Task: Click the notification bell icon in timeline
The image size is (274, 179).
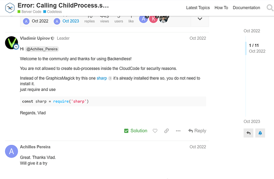Action: pyautogui.click(x=260, y=133)
